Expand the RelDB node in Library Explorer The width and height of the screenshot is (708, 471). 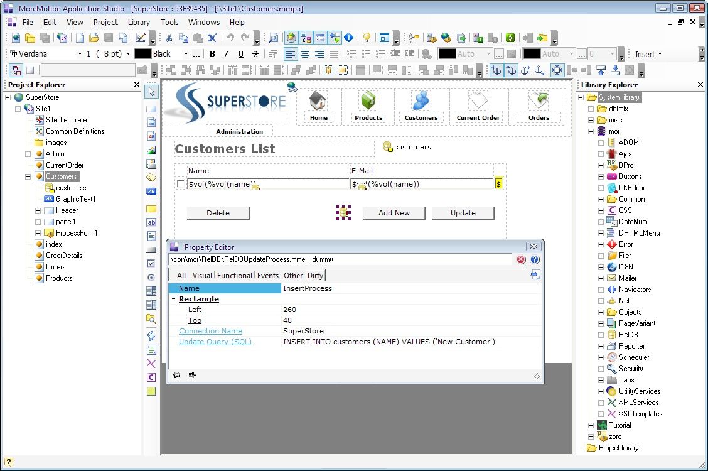601,335
